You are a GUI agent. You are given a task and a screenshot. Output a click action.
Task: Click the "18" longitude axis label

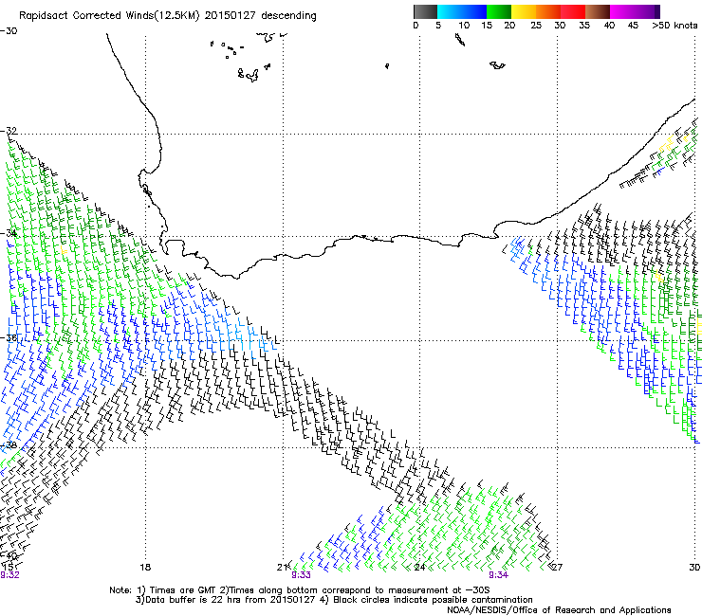145,568
